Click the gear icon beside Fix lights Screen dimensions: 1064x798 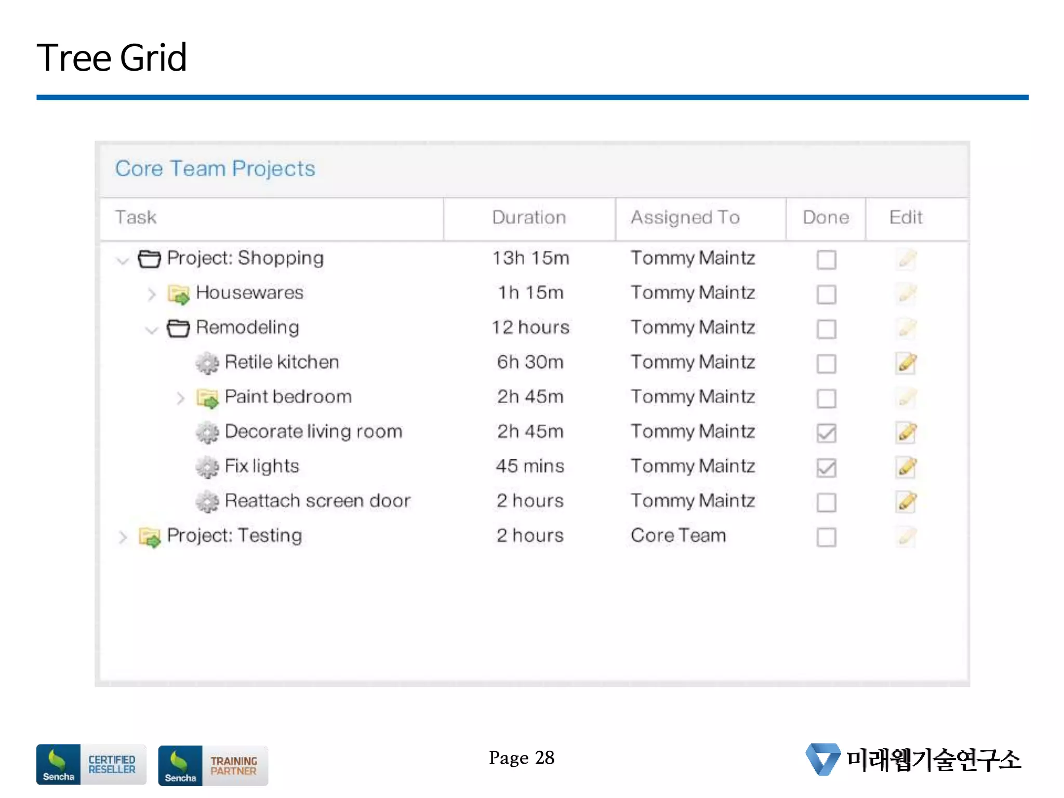coord(207,467)
